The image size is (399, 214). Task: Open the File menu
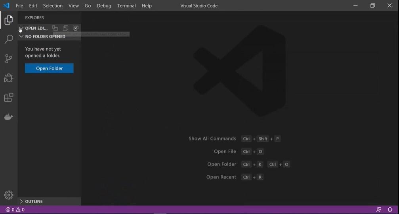point(19,6)
